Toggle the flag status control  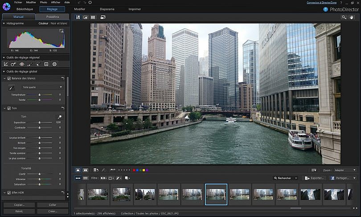click(x=113, y=170)
